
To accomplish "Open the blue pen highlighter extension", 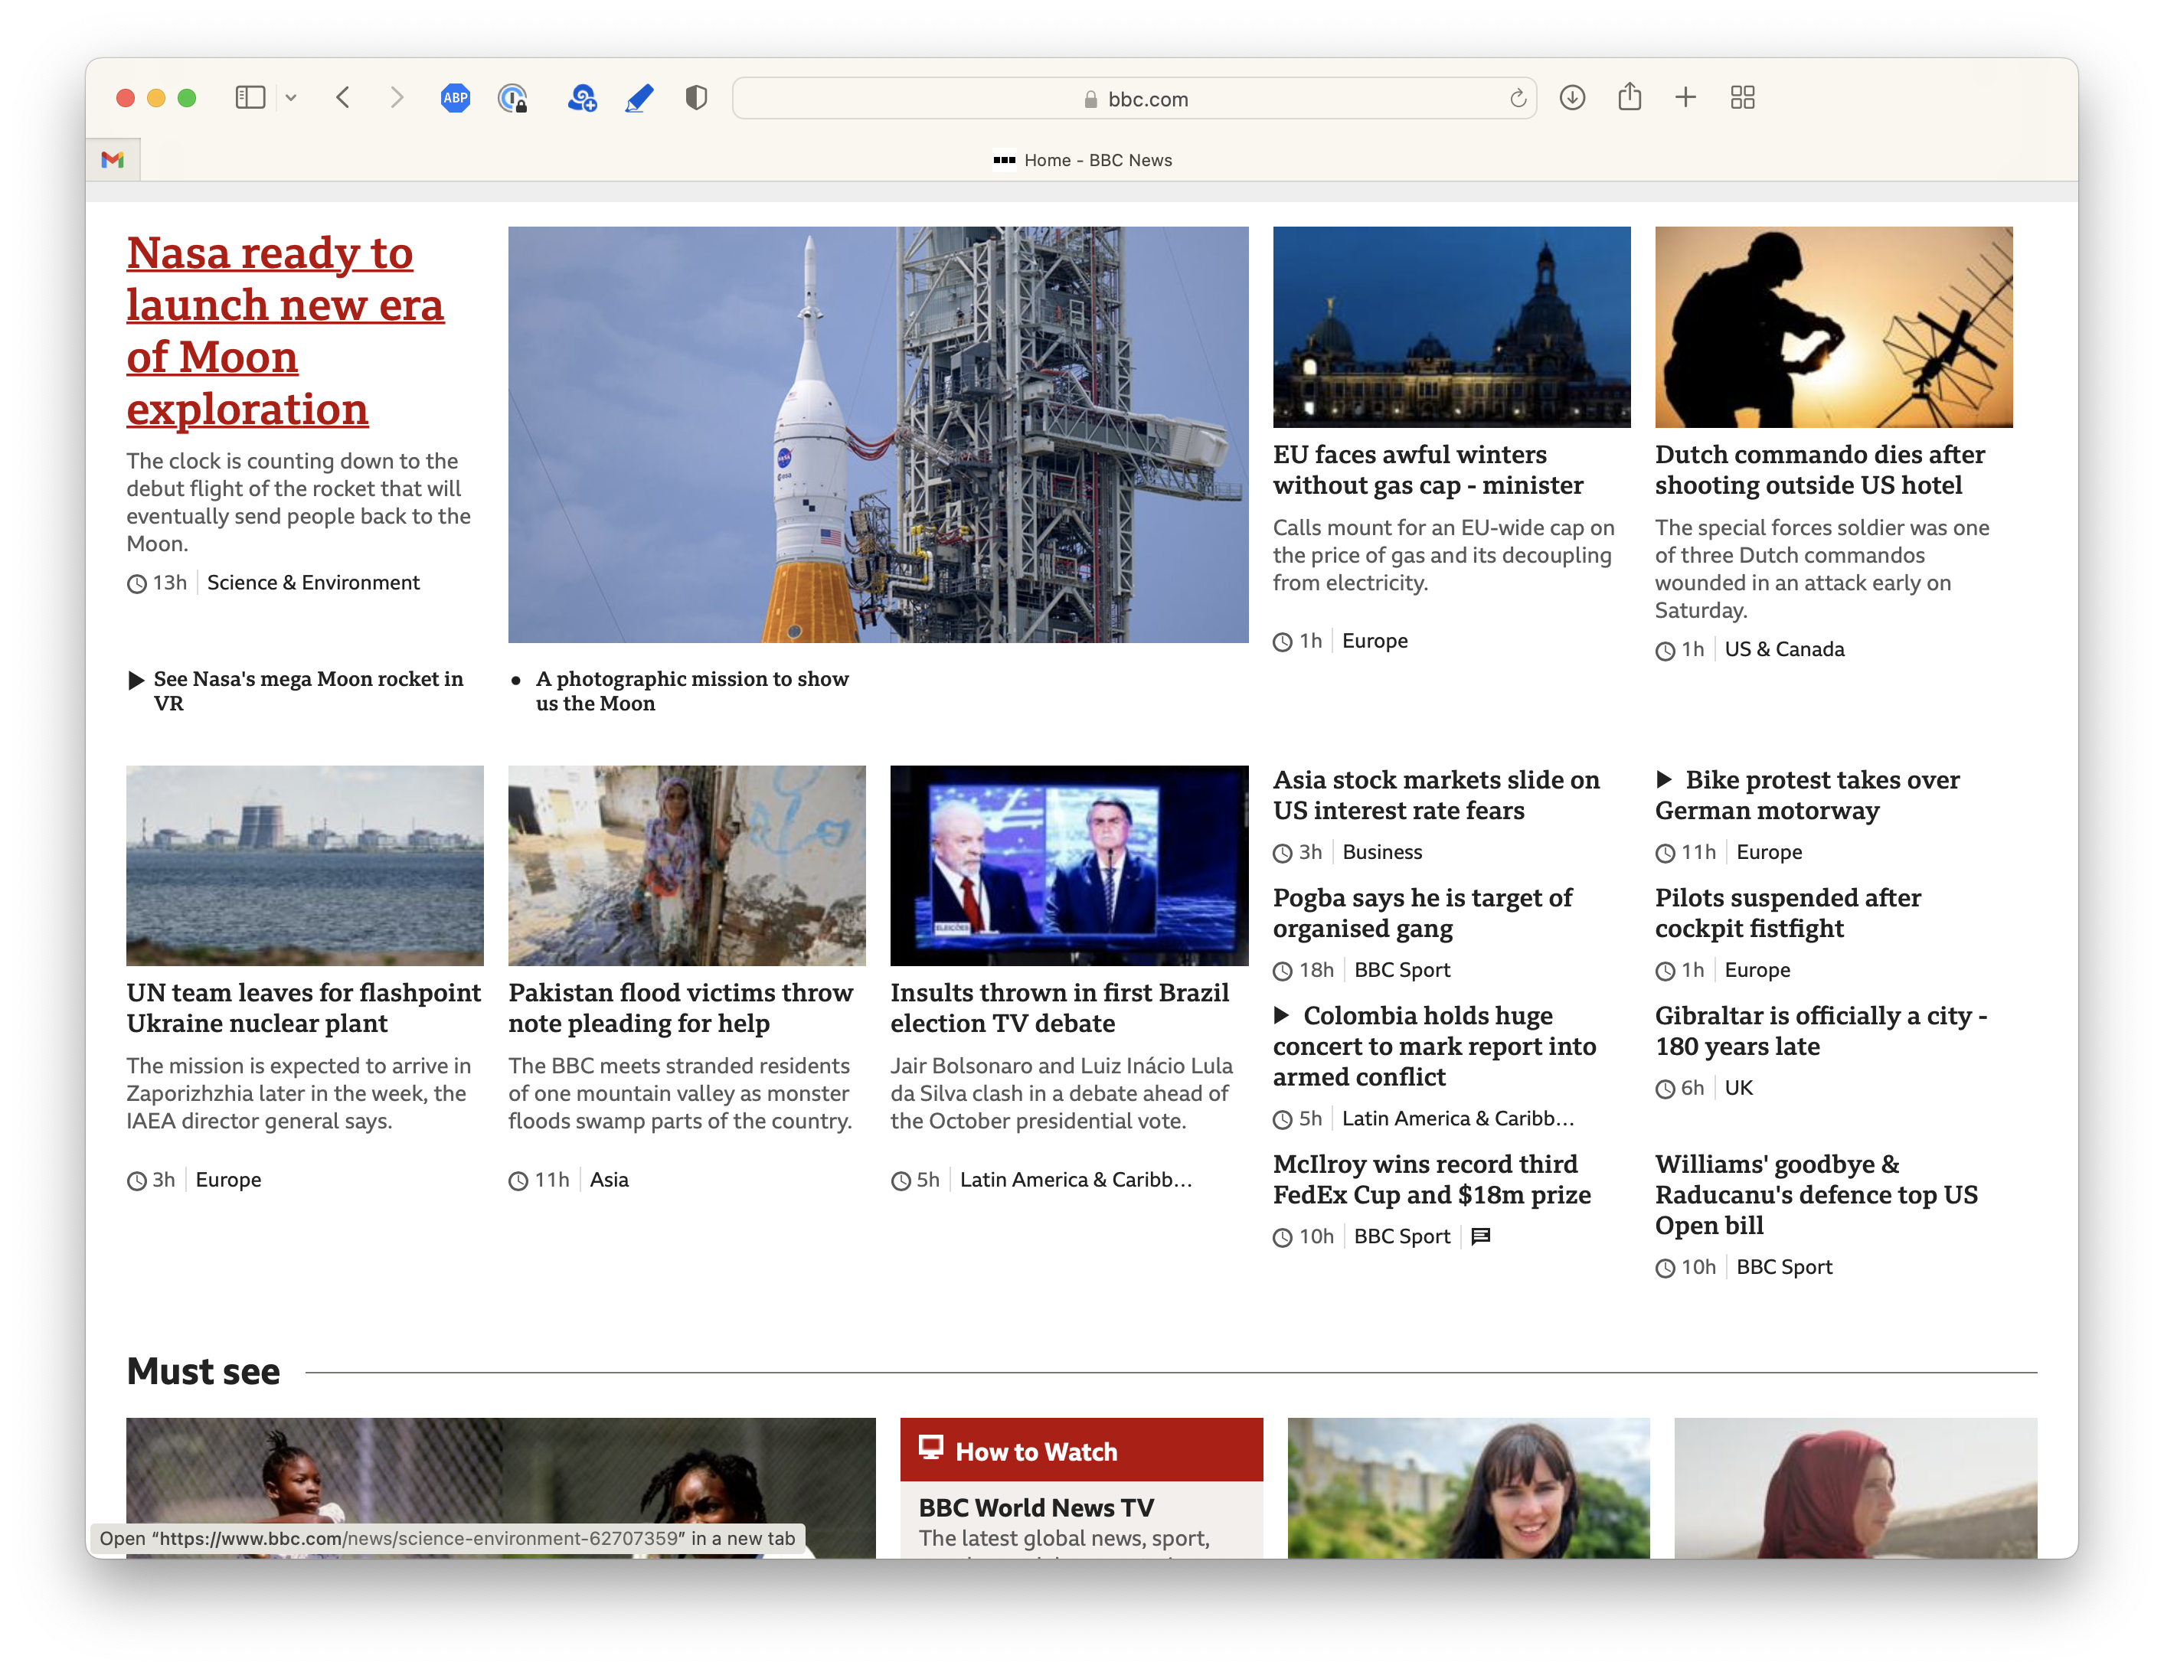I will coord(639,98).
